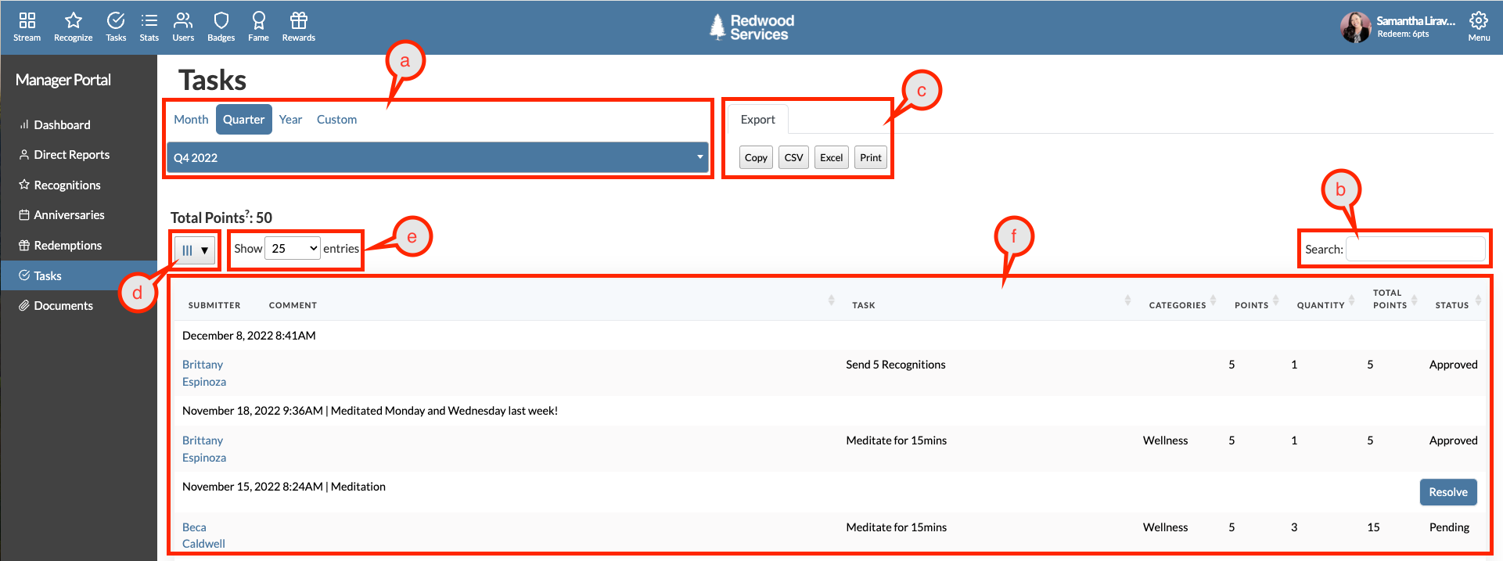Click the Search input field
The image size is (1503, 561).
tap(1415, 249)
